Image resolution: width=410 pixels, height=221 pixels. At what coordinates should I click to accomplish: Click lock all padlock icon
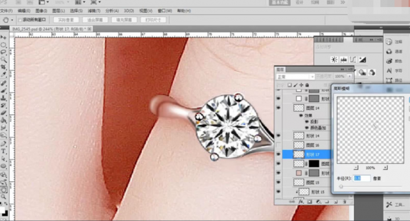coord(307,85)
